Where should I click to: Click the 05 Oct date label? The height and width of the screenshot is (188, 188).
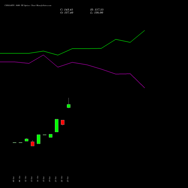pos(14,179)
